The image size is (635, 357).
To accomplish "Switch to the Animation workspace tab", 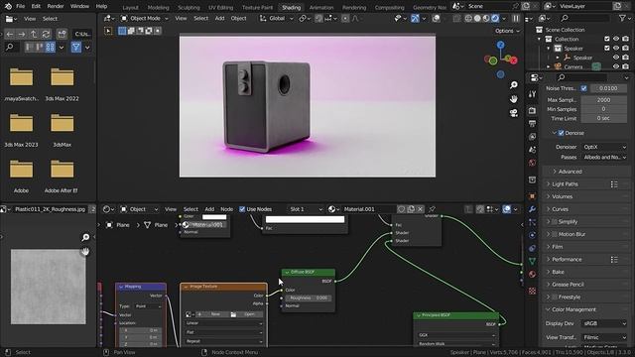I will [321, 7].
